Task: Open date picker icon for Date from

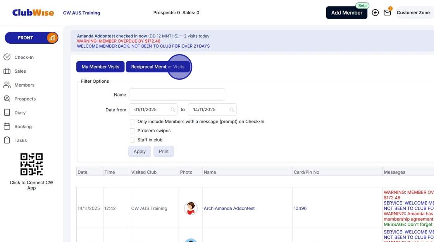Action: coord(173,110)
